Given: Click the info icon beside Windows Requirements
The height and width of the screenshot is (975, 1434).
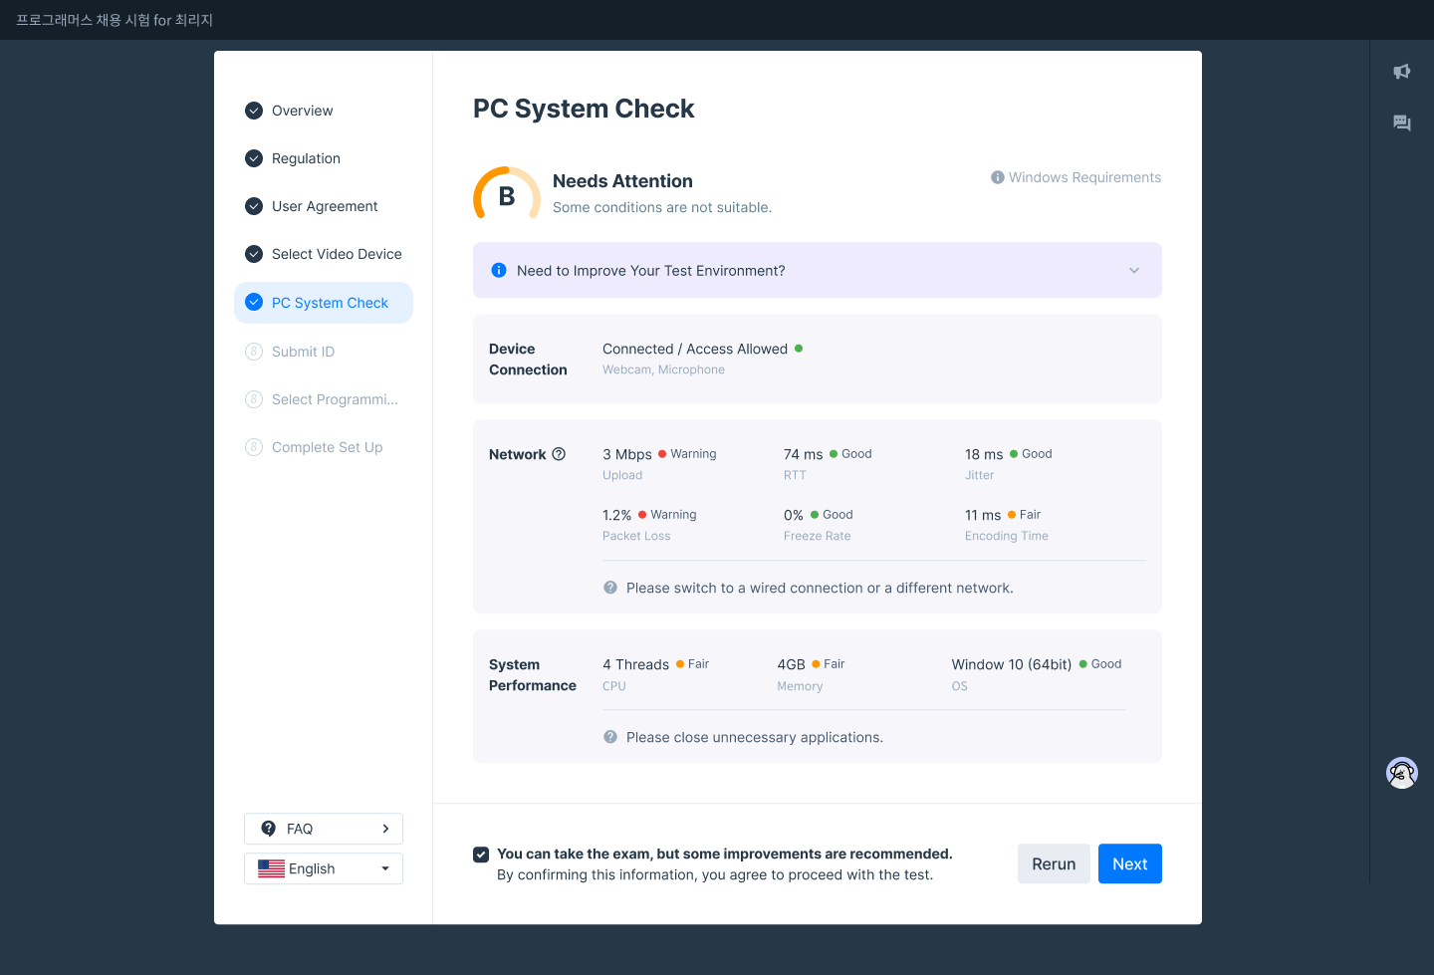Looking at the screenshot, I should (x=997, y=177).
